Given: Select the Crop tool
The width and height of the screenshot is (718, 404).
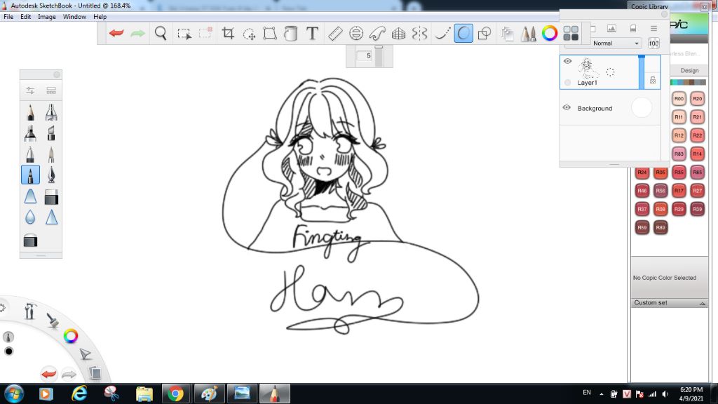Looking at the screenshot, I should pyautogui.click(x=228, y=33).
